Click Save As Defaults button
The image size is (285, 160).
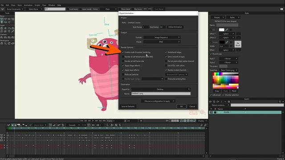coord(128,107)
